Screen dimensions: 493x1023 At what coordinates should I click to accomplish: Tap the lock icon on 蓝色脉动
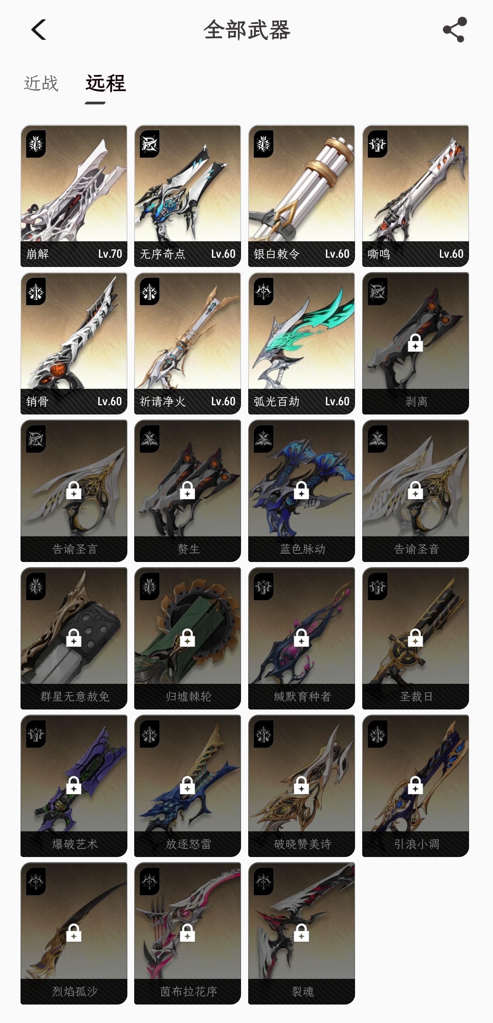[302, 490]
